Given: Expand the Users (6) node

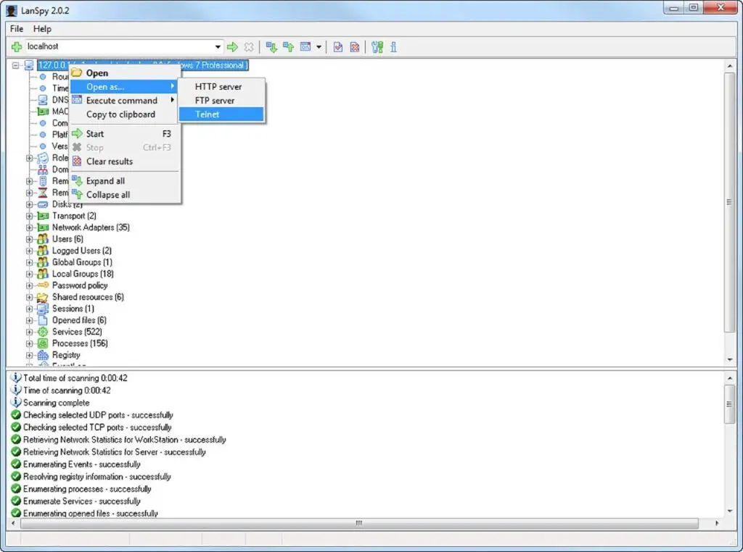Looking at the screenshot, I should (x=29, y=239).
